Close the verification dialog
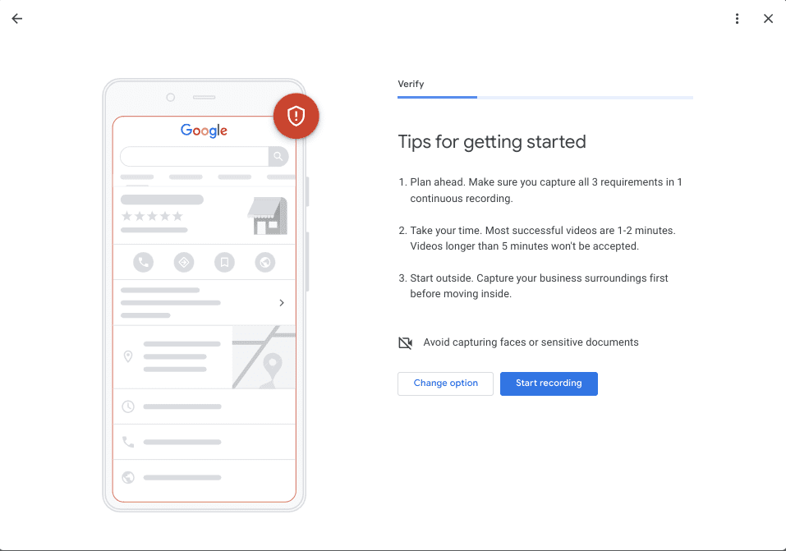 click(x=768, y=19)
